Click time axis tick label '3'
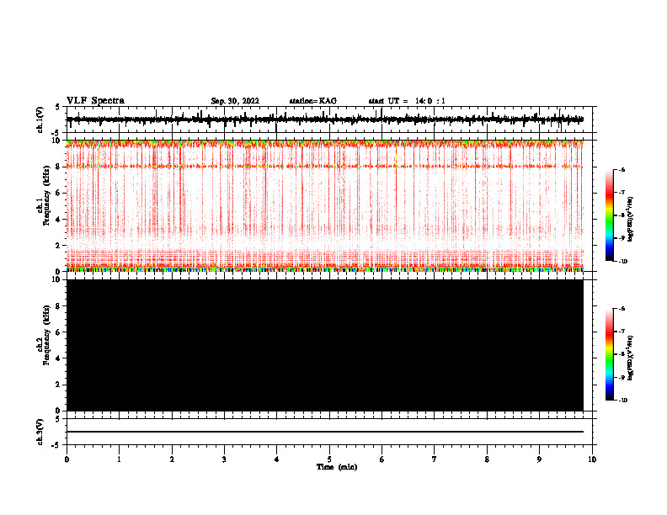The height and width of the screenshot is (515, 667). coord(224,459)
